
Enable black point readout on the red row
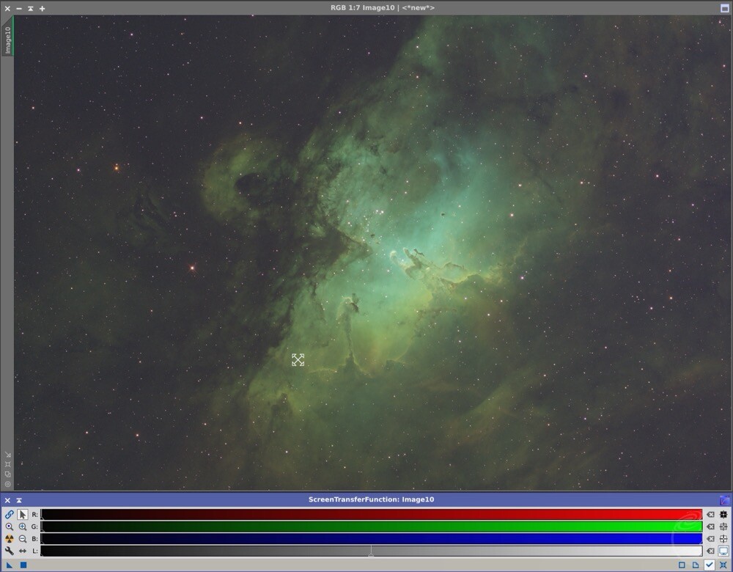tap(723, 515)
